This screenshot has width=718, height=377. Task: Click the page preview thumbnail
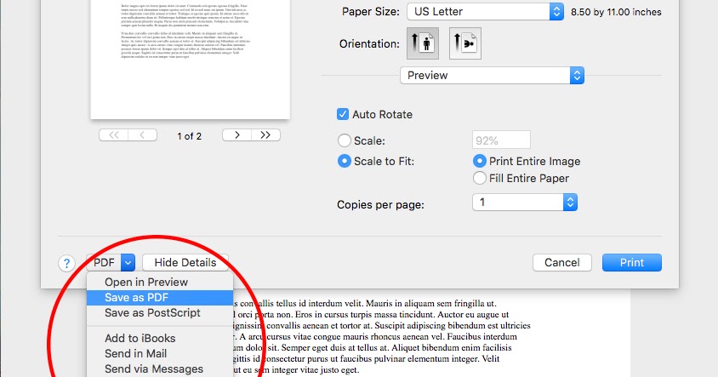(190, 60)
